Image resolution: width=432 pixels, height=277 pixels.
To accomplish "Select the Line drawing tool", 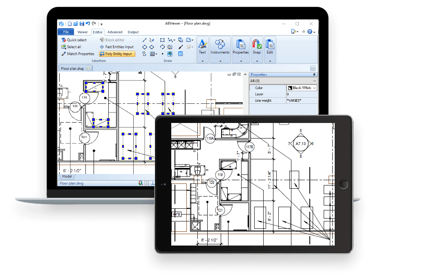I will tap(144, 40).
